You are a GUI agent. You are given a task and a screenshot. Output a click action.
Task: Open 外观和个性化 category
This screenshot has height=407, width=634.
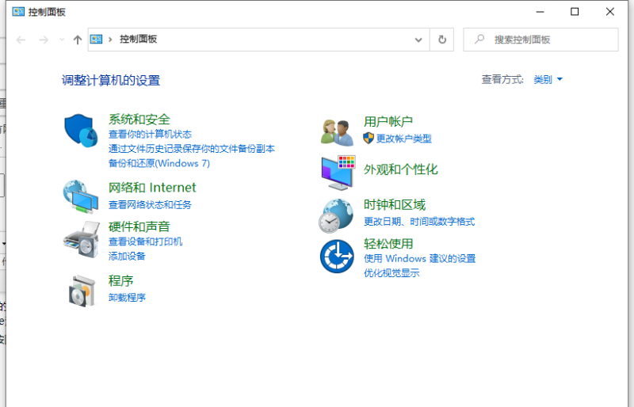coord(401,169)
